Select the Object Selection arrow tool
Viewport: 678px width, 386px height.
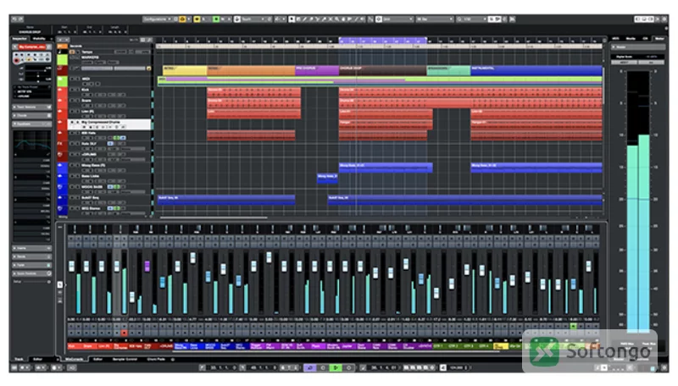point(292,19)
